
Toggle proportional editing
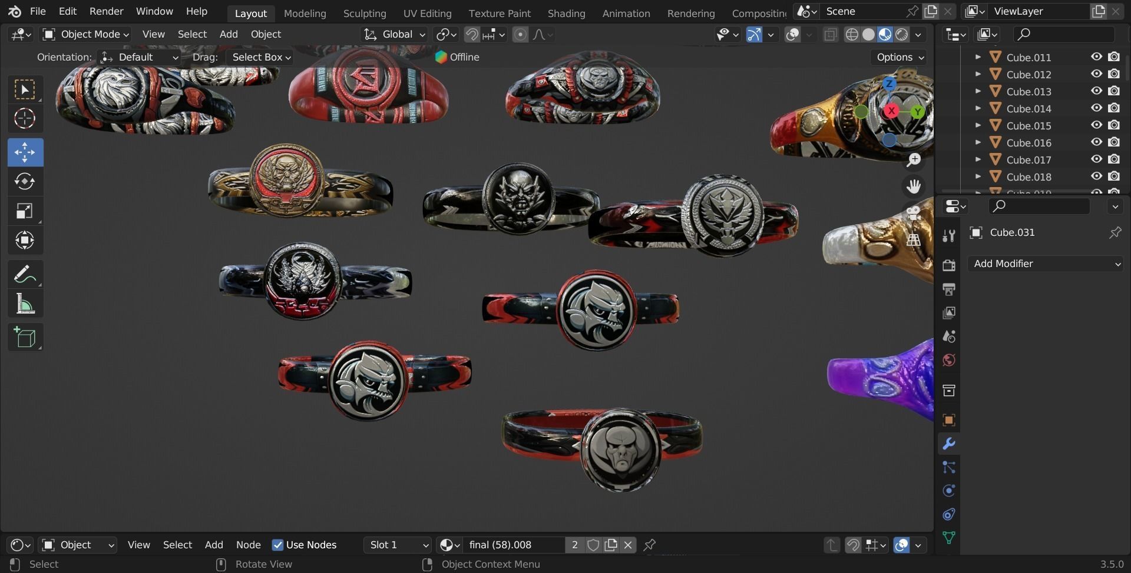(520, 34)
